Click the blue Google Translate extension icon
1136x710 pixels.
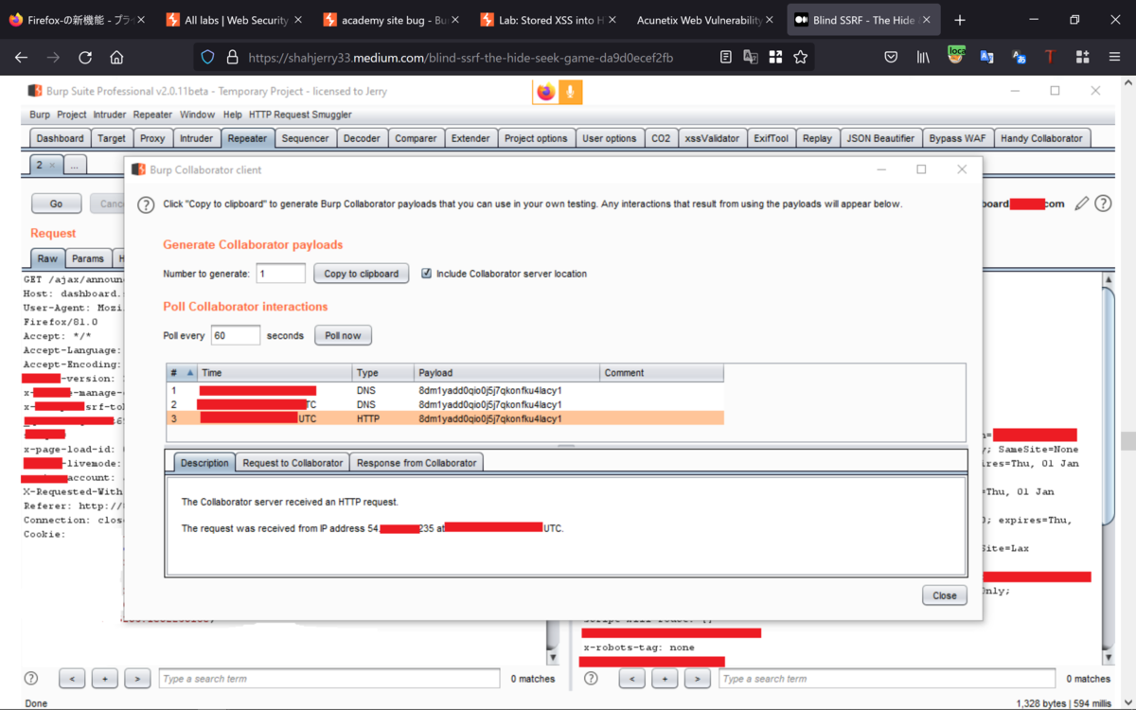(x=987, y=58)
